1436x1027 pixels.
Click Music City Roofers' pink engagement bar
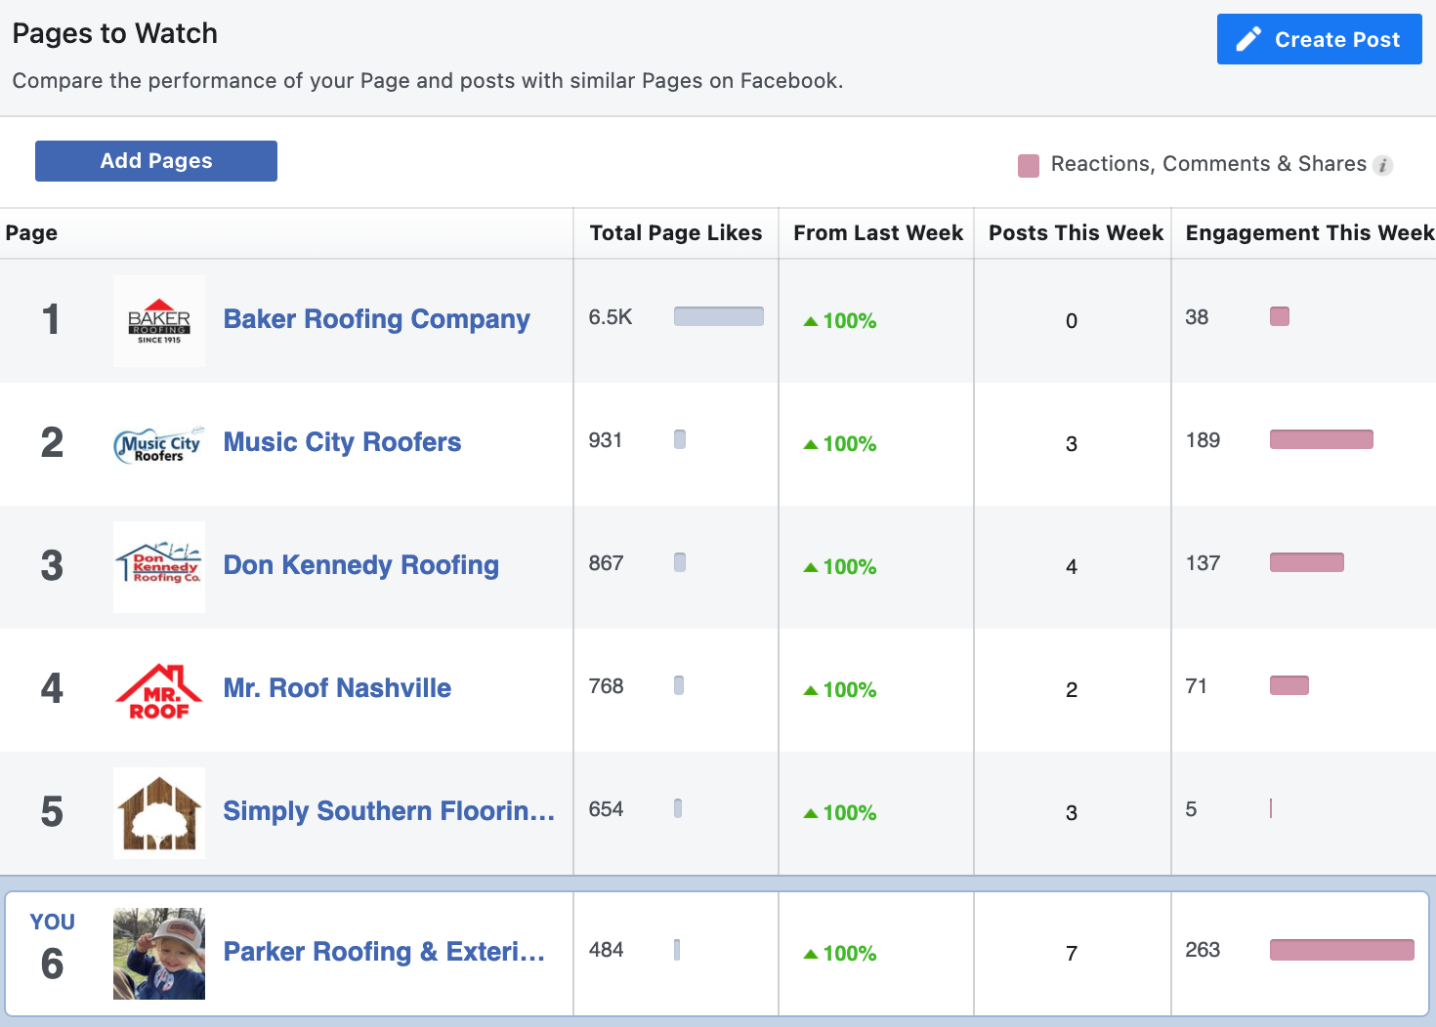point(1322,439)
